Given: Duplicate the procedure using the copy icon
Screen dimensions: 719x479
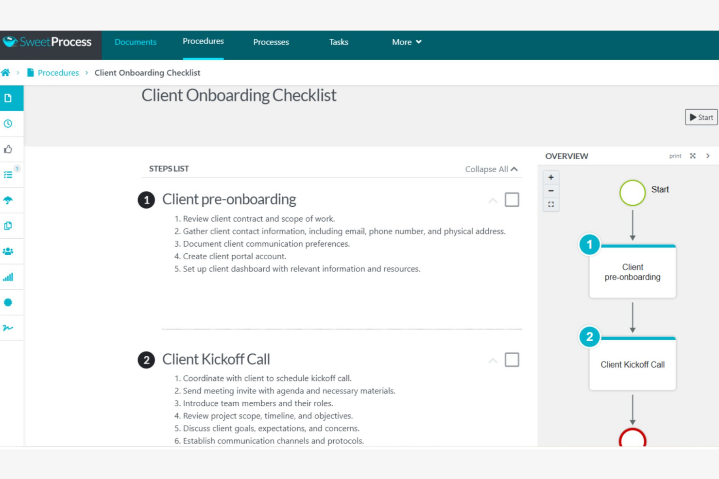Looking at the screenshot, I should click(8, 226).
